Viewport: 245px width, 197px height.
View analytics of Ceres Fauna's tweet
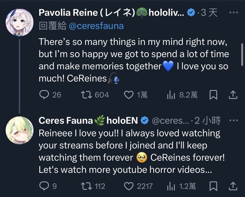pyautogui.click(x=171, y=186)
